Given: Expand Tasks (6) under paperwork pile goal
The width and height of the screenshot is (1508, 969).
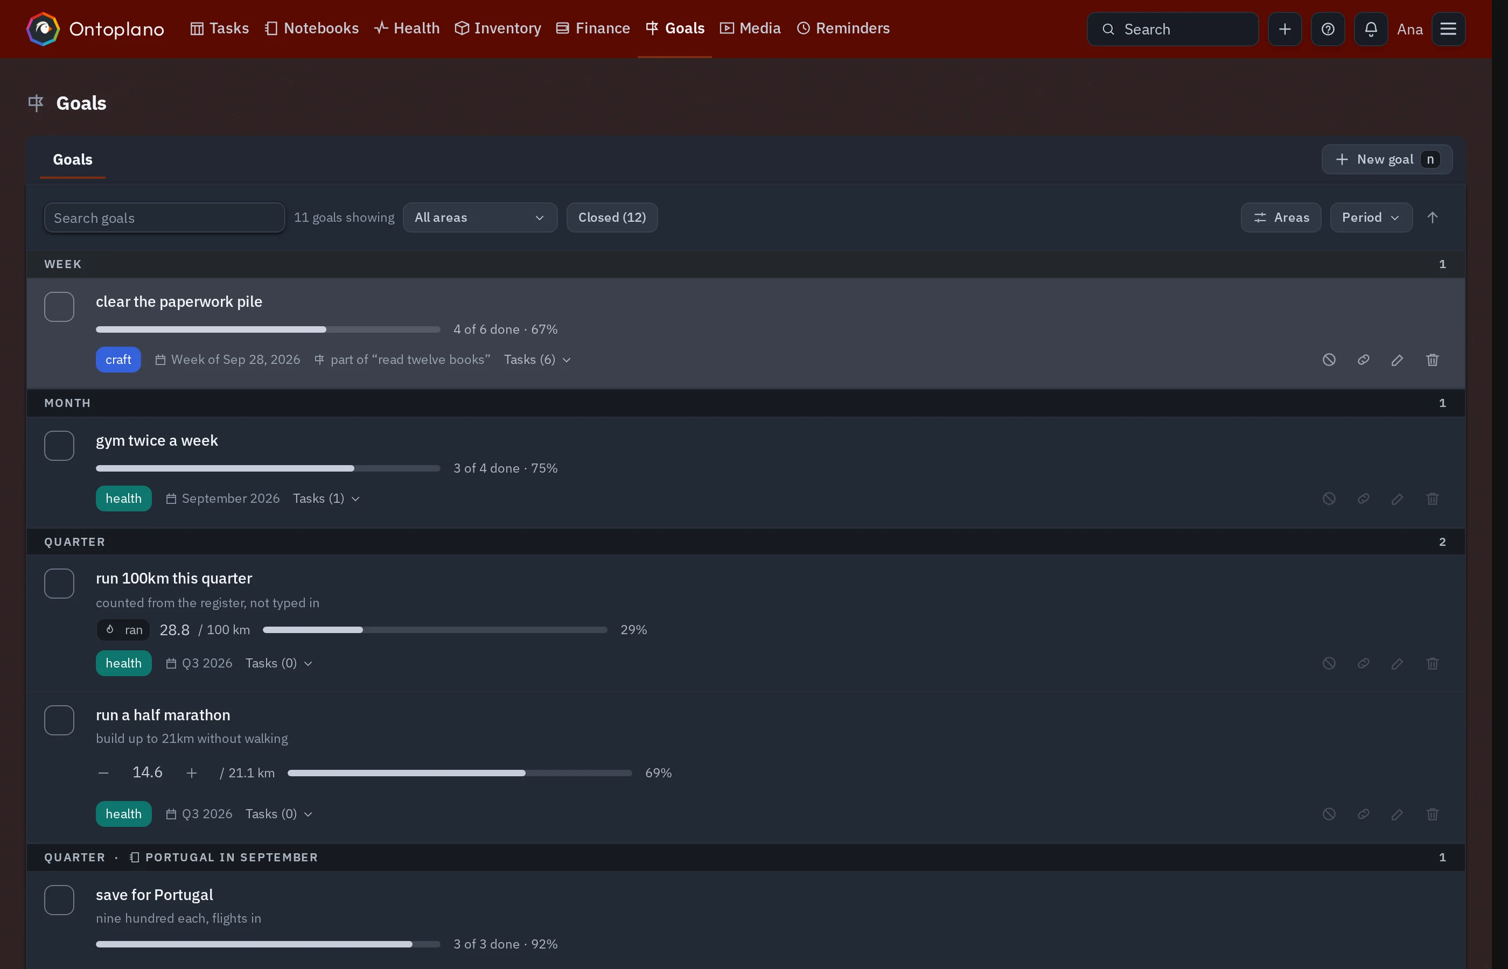Looking at the screenshot, I should (x=537, y=360).
